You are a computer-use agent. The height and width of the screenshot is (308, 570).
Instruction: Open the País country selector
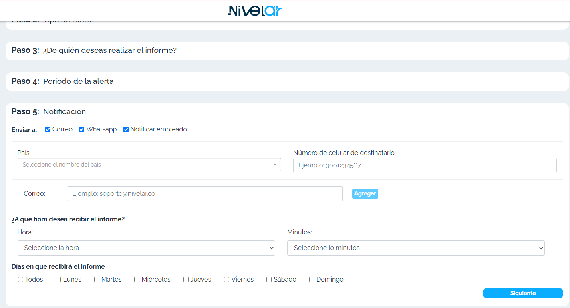pos(149,165)
